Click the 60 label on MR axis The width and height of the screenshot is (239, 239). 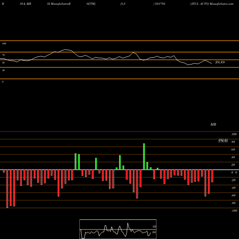coord(233,150)
